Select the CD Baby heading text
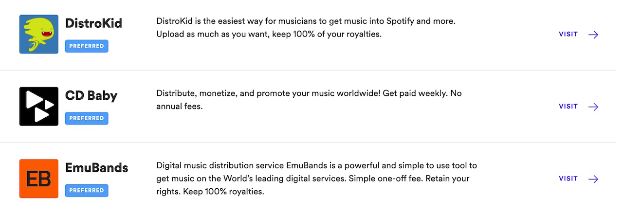 pyautogui.click(x=91, y=95)
